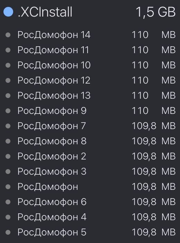Click the 1,5 GB size label
This screenshot has width=180, height=243.
155,12
